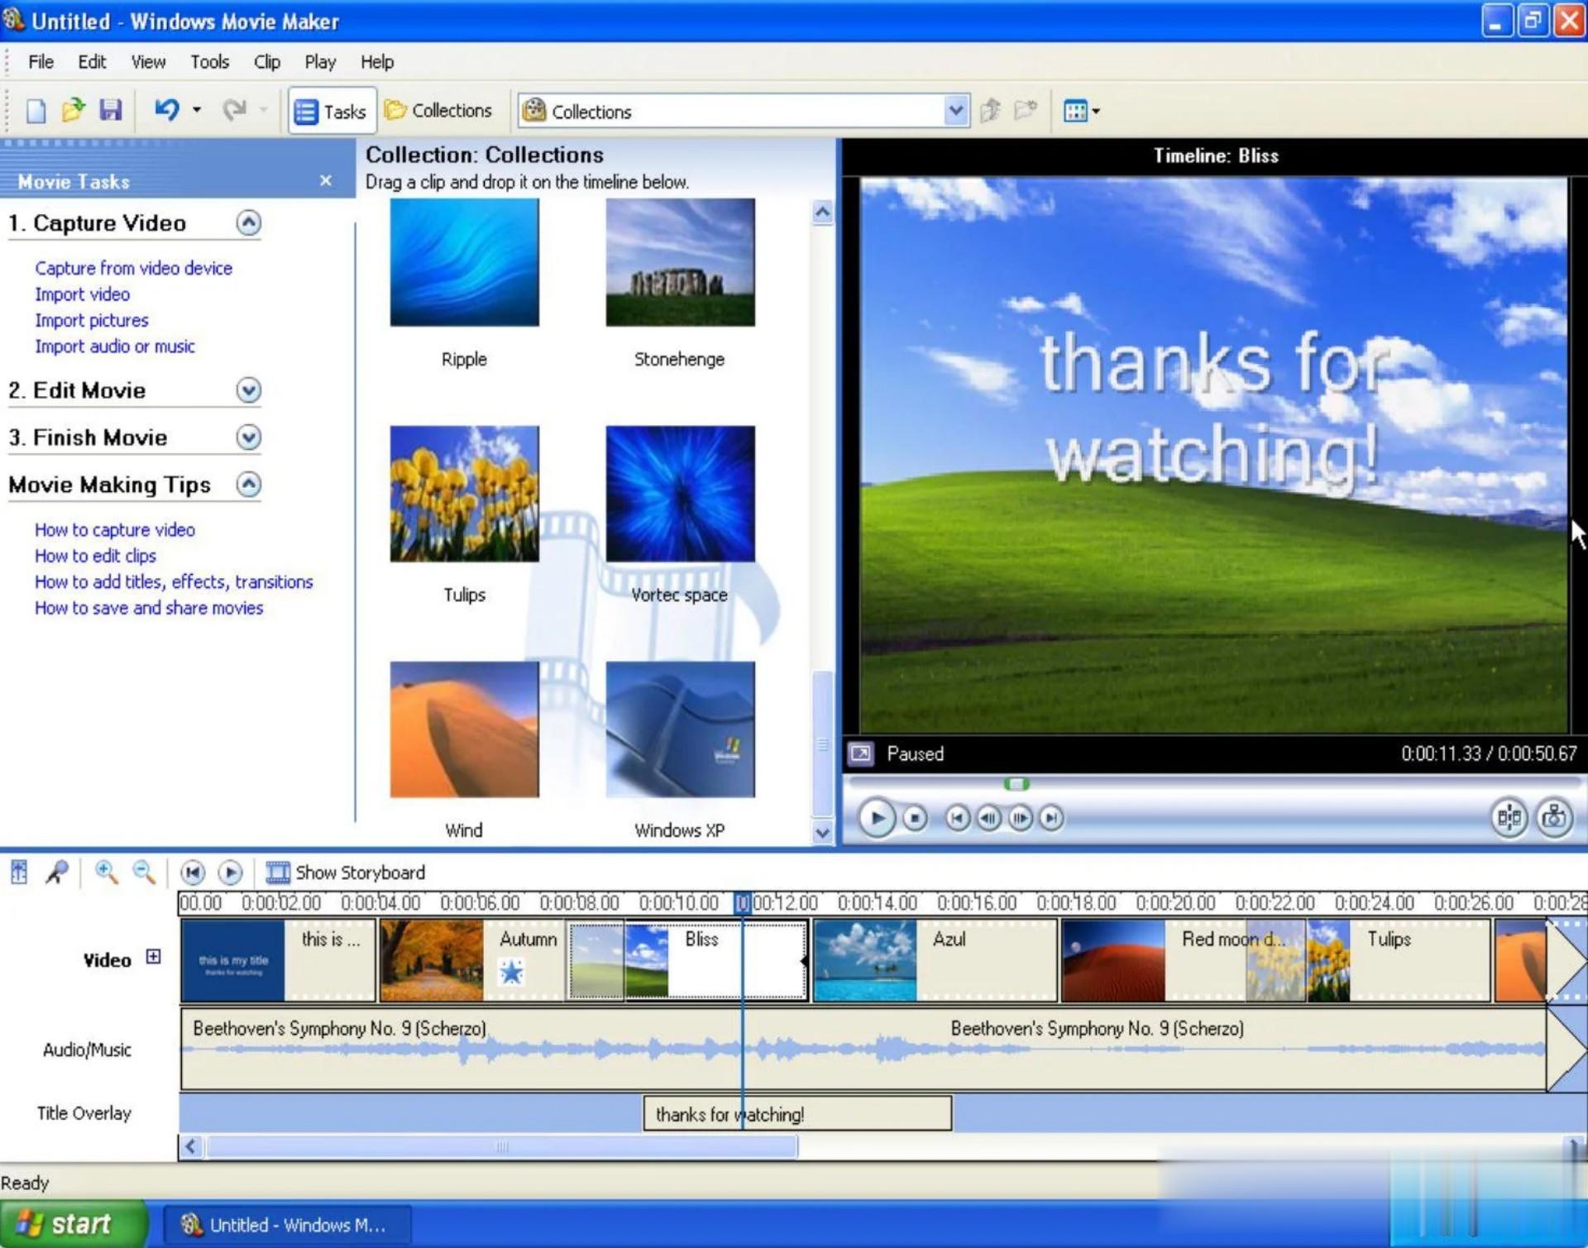1588x1248 pixels.
Task: Select the Narrate Timeline microphone icon
Action: [x=57, y=873]
